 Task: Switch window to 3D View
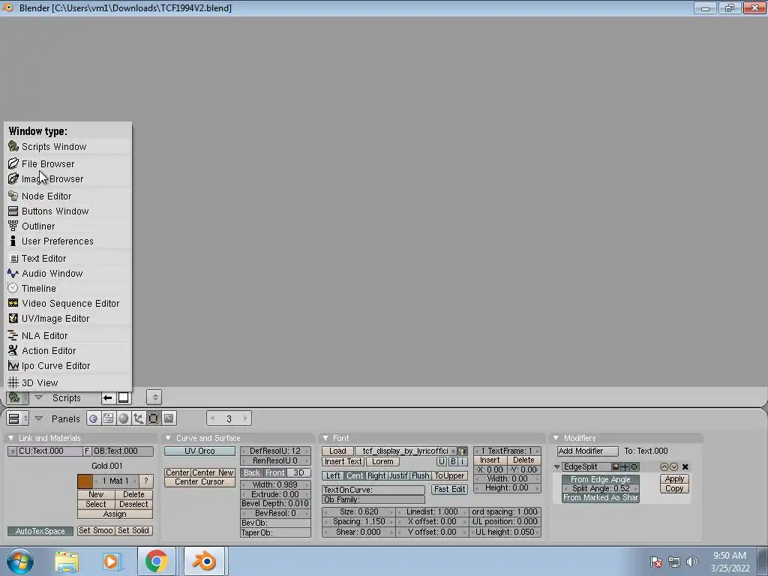click(68, 382)
